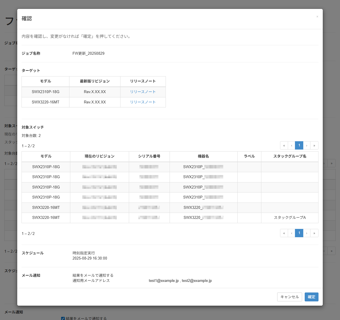Screen dimensions: 340x320
Task: Disable the 結果をメールで通知する checkbox
Action: [63, 318]
